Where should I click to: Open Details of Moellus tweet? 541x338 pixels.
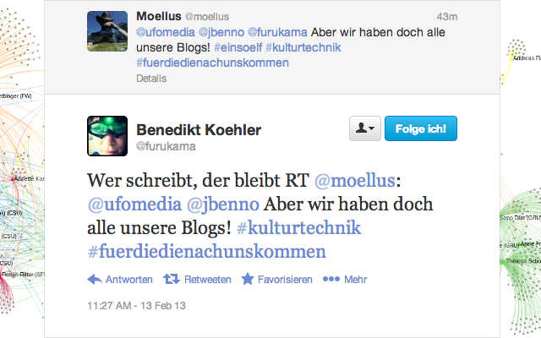[x=151, y=79]
